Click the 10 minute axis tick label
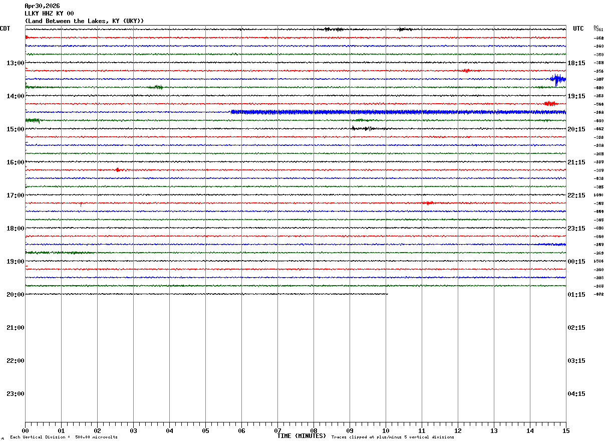 pos(386,431)
